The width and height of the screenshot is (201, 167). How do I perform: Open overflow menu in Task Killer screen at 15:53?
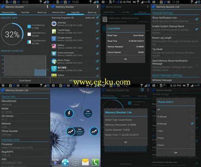point(98,7)
